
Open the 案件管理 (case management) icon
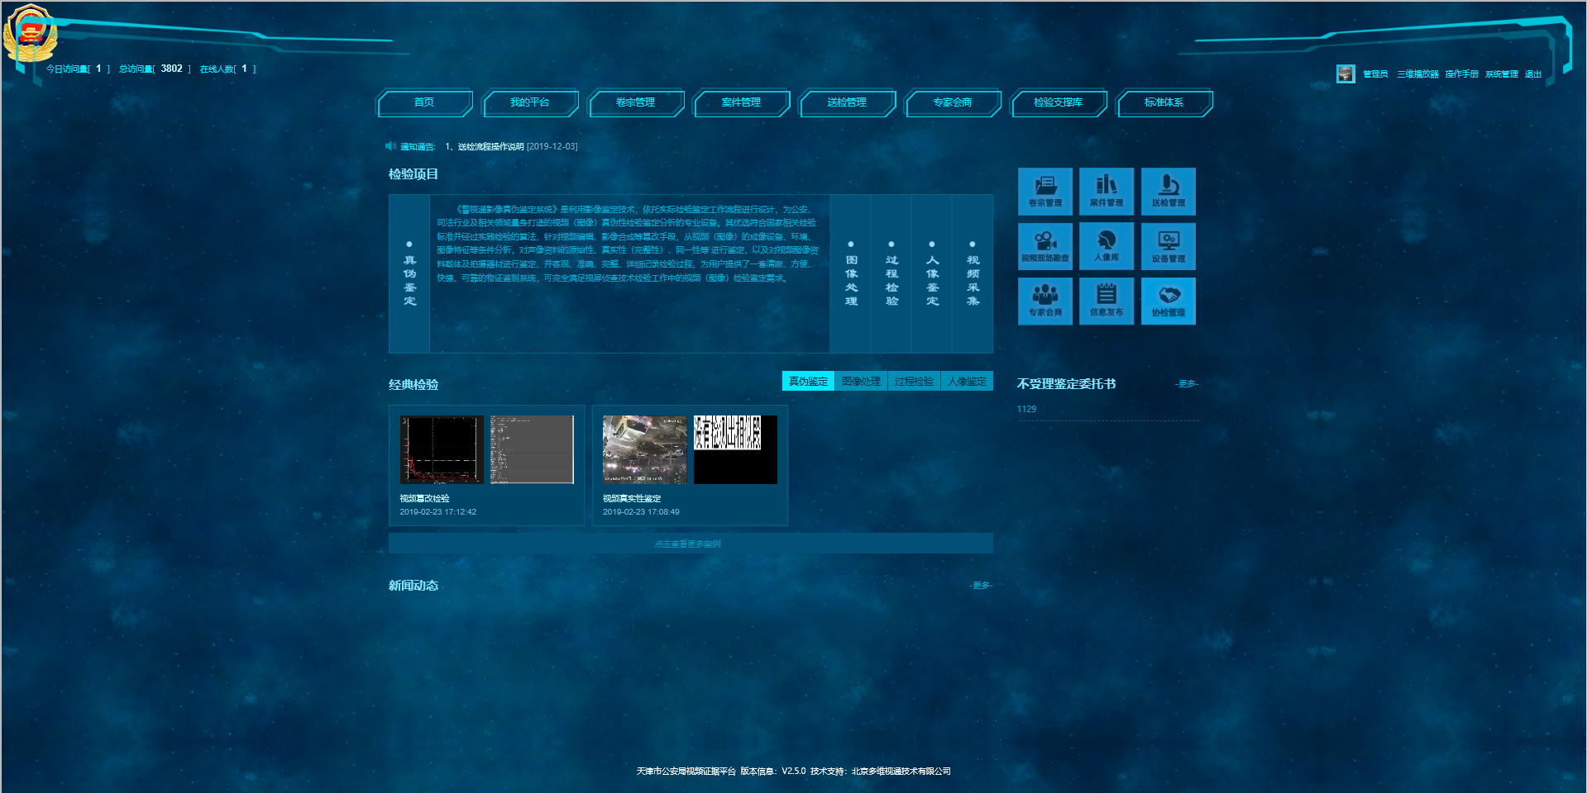pos(1107,191)
